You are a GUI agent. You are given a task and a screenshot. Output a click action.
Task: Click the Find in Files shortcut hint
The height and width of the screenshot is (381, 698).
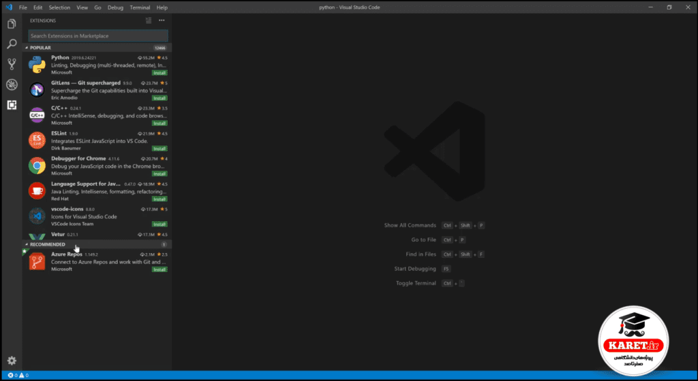pos(444,254)
